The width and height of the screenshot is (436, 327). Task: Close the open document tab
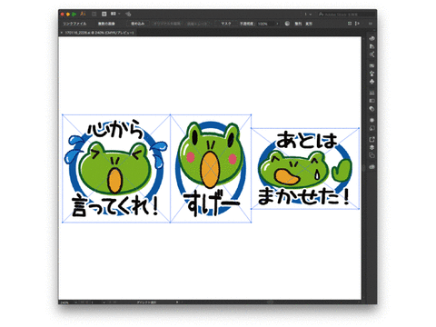point(62,33)
